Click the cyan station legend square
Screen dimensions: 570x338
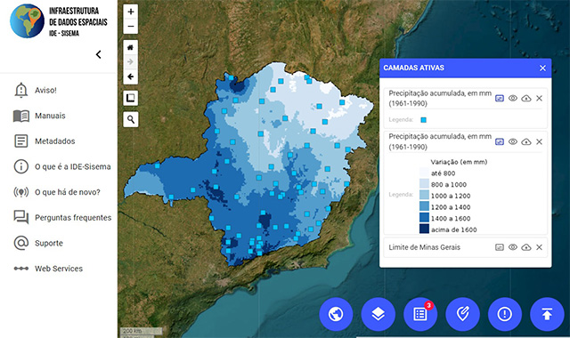coord(424,120)
